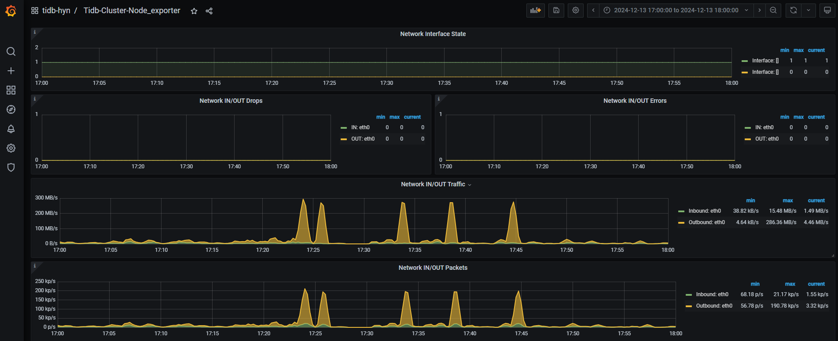
Task: Sort Packets legend by current column
Action: [x=816, y=284]
